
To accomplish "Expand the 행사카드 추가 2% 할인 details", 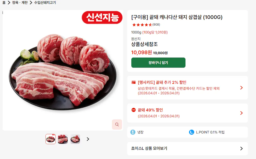I will (241, 88).
